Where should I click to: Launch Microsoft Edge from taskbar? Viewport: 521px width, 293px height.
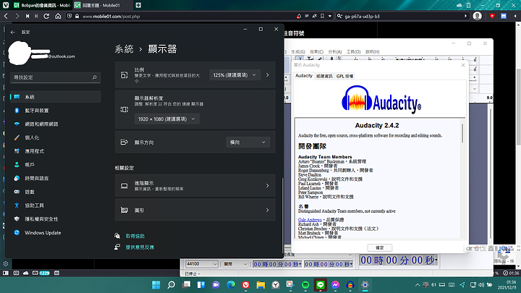click(x=231, y=285)
